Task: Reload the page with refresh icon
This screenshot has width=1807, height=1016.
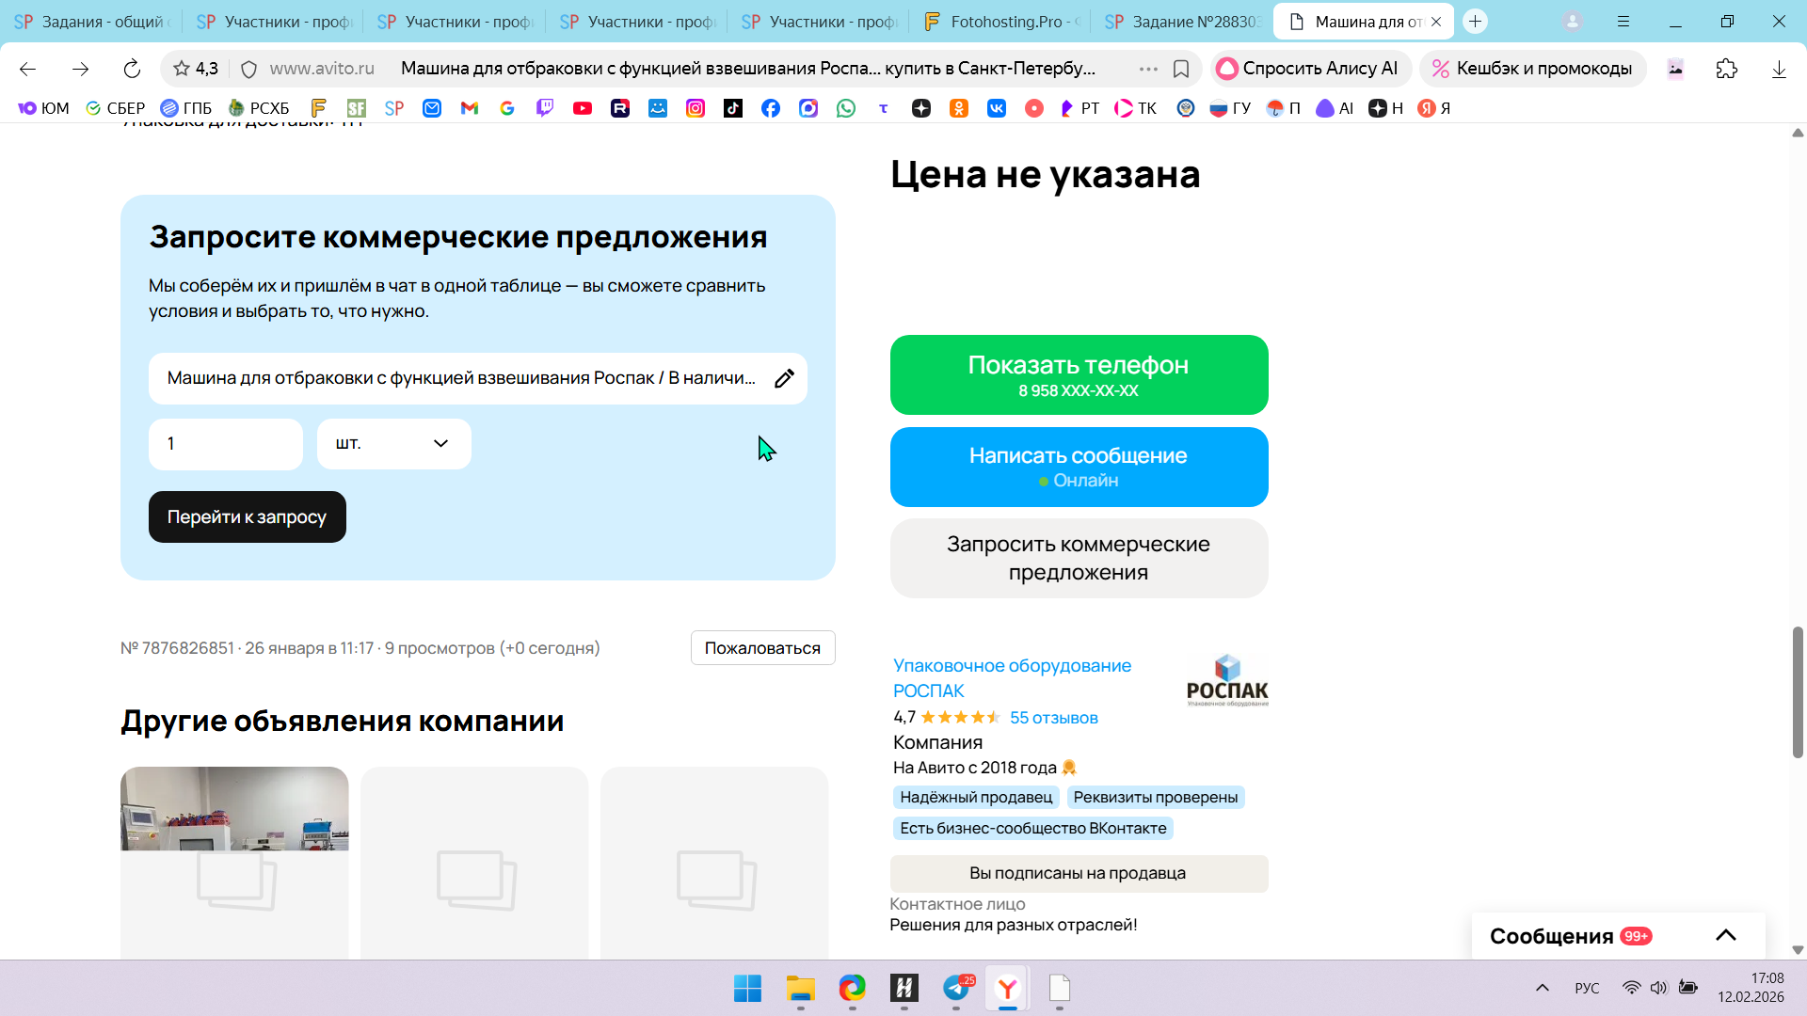Action: (132, 69)
